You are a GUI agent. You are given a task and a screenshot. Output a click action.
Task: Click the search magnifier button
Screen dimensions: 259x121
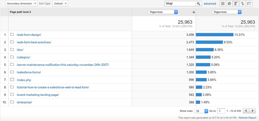(x=199, y=4)
